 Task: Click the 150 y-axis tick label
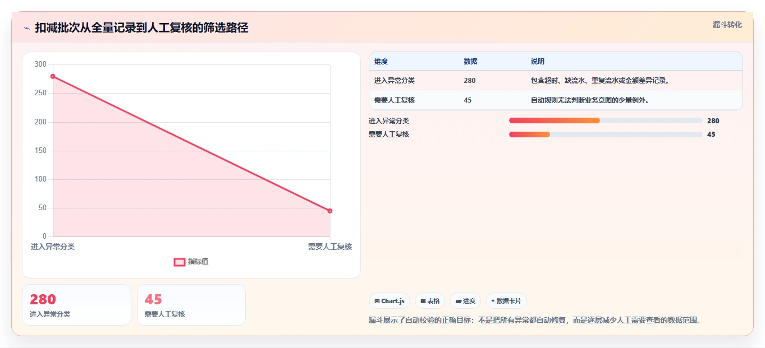point(40,151)
